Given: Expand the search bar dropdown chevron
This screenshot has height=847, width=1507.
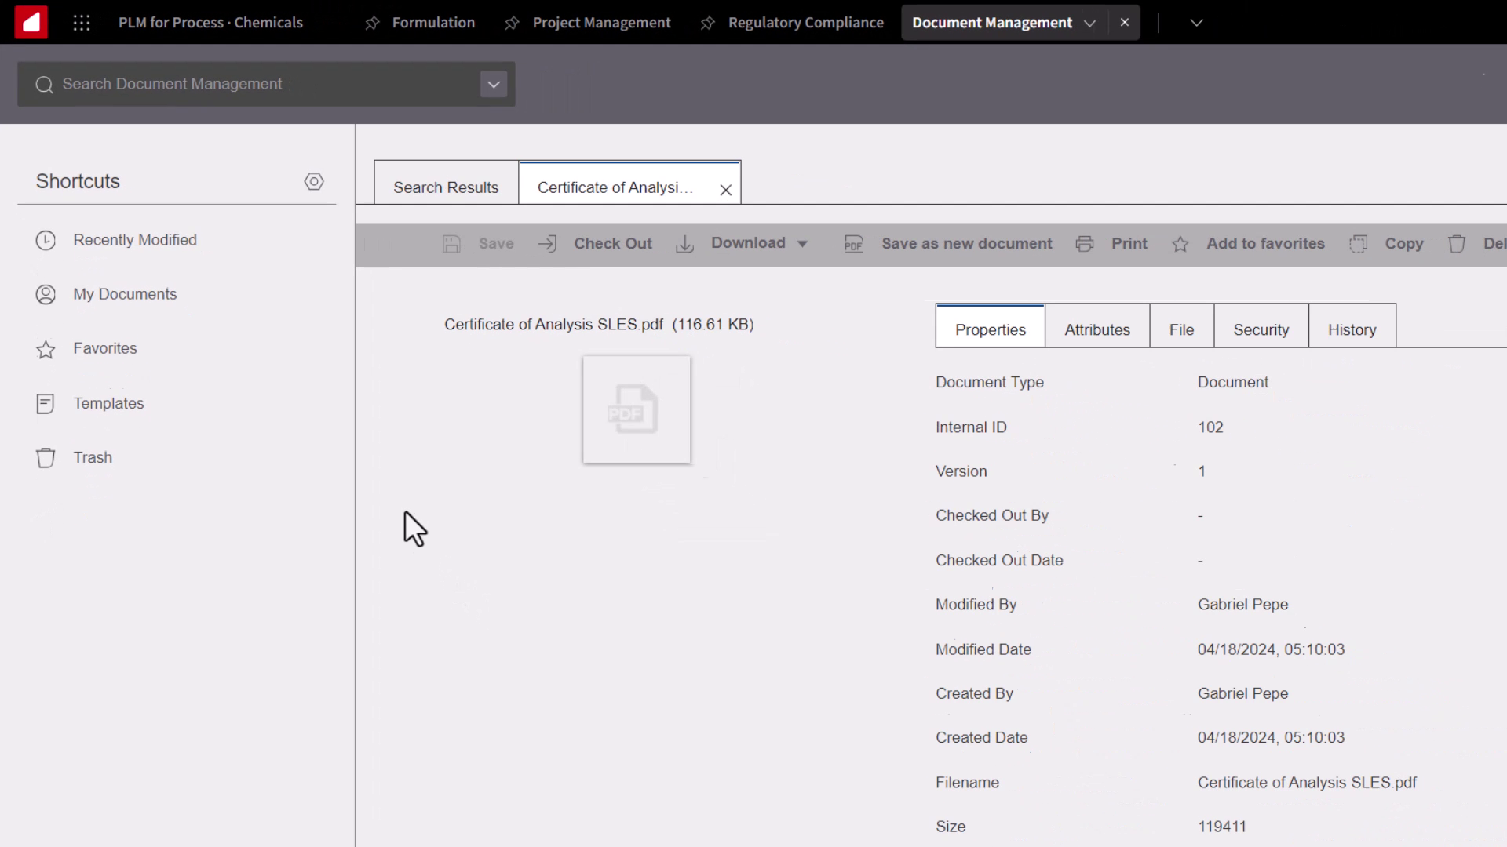Looking at the screenshot, I should point(493,83).
